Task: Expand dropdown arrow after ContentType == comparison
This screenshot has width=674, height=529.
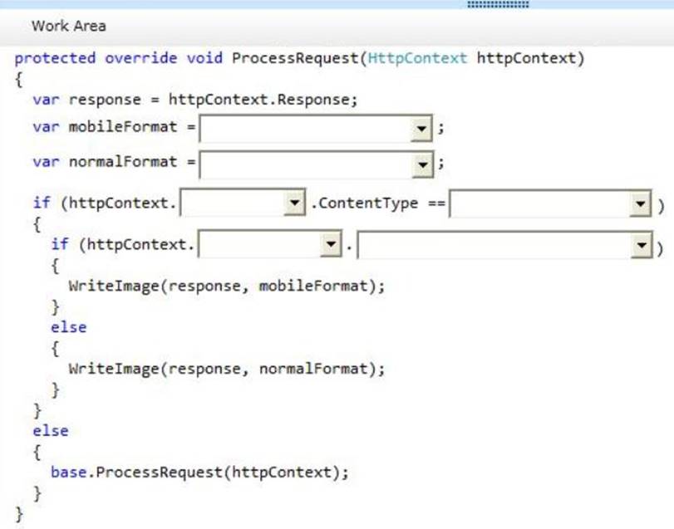Action: [x=640, y=204]
